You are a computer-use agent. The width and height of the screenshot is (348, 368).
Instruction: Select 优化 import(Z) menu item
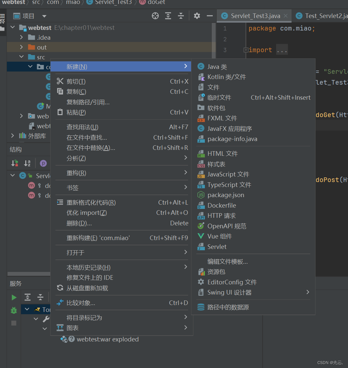(122, 213)
